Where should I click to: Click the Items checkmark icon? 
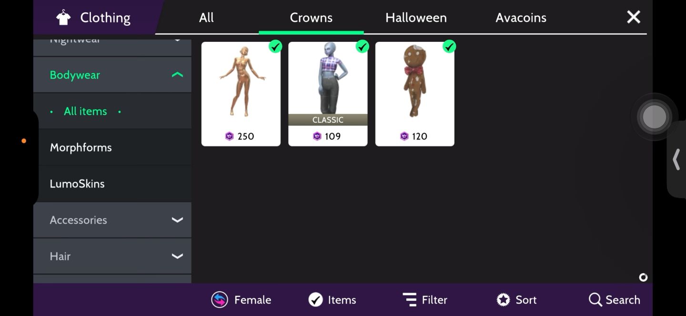coord(315,300)
